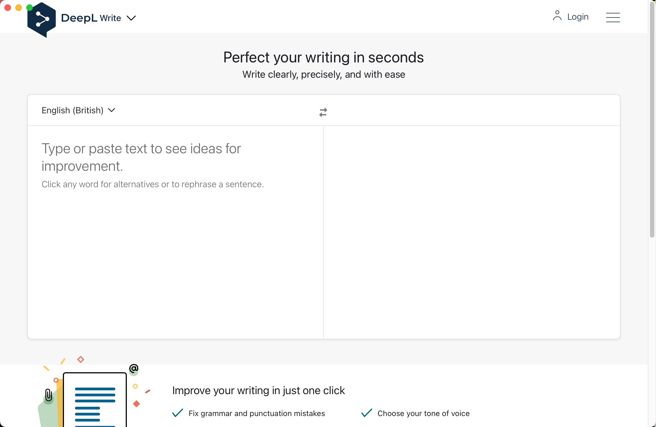The image size is (656, 427).
Task: Open the English (British) language dropdown
Action: 78,110
